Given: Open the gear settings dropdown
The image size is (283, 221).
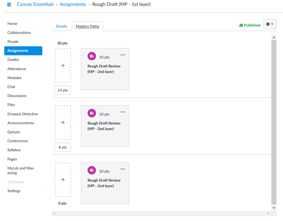Looking at the screenshot, I should tap(270, 24).
